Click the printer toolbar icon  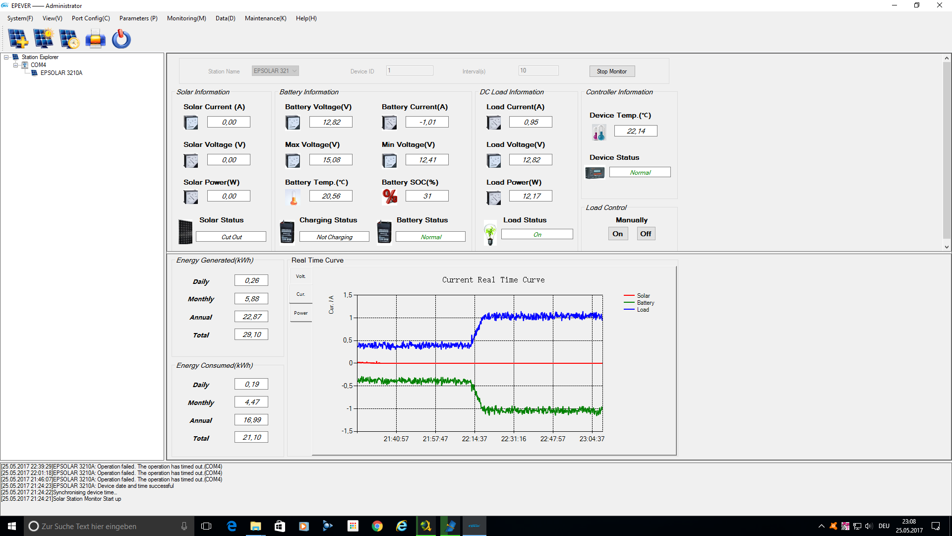[95, 39]
